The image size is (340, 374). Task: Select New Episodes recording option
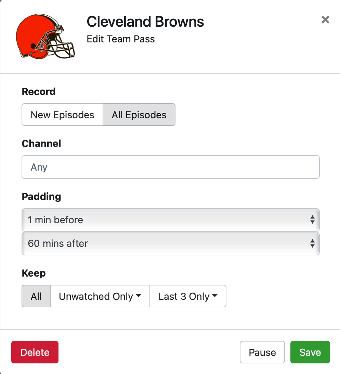(x=62, y=115)
